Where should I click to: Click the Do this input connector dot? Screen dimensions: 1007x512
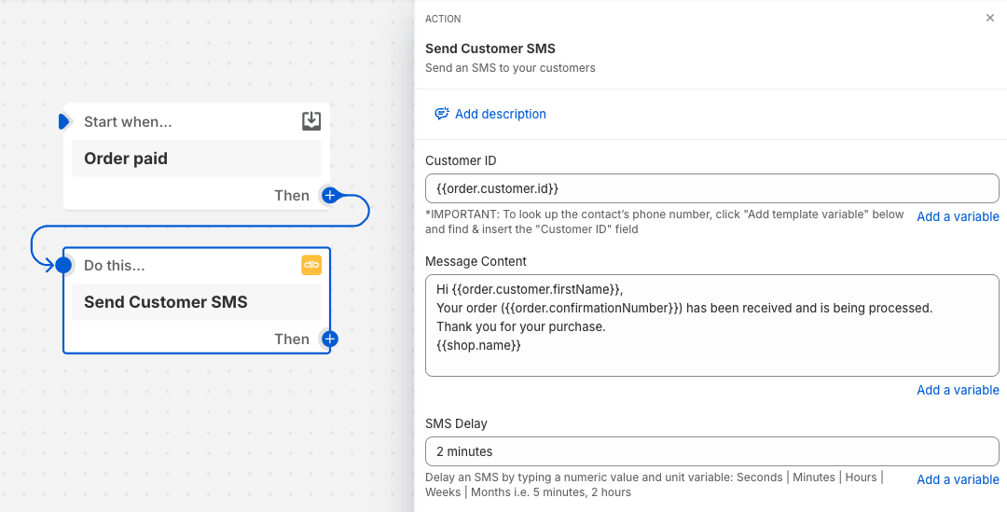pos(63,265)
